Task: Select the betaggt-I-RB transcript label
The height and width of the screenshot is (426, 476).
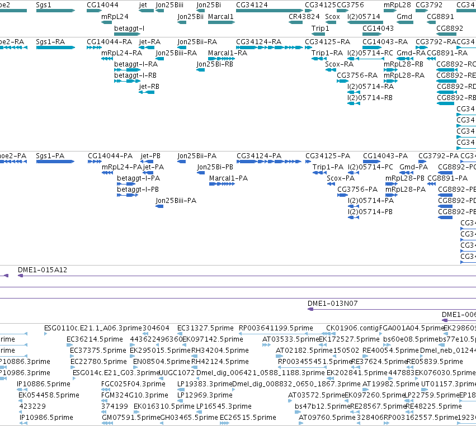Action: [x=135, y=75]
